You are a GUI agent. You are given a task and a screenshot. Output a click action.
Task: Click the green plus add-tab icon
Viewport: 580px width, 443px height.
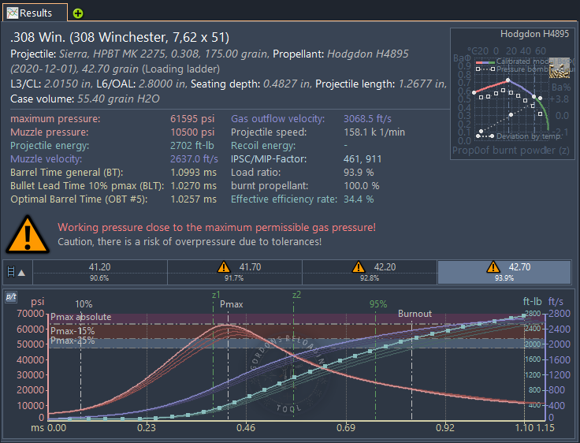(x=77, y=13)
